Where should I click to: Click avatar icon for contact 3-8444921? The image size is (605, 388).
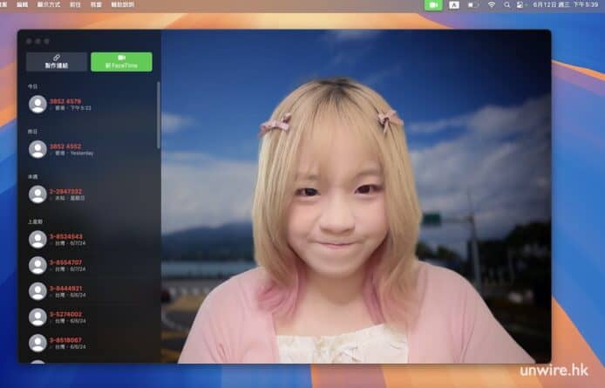tap(37, 291)
